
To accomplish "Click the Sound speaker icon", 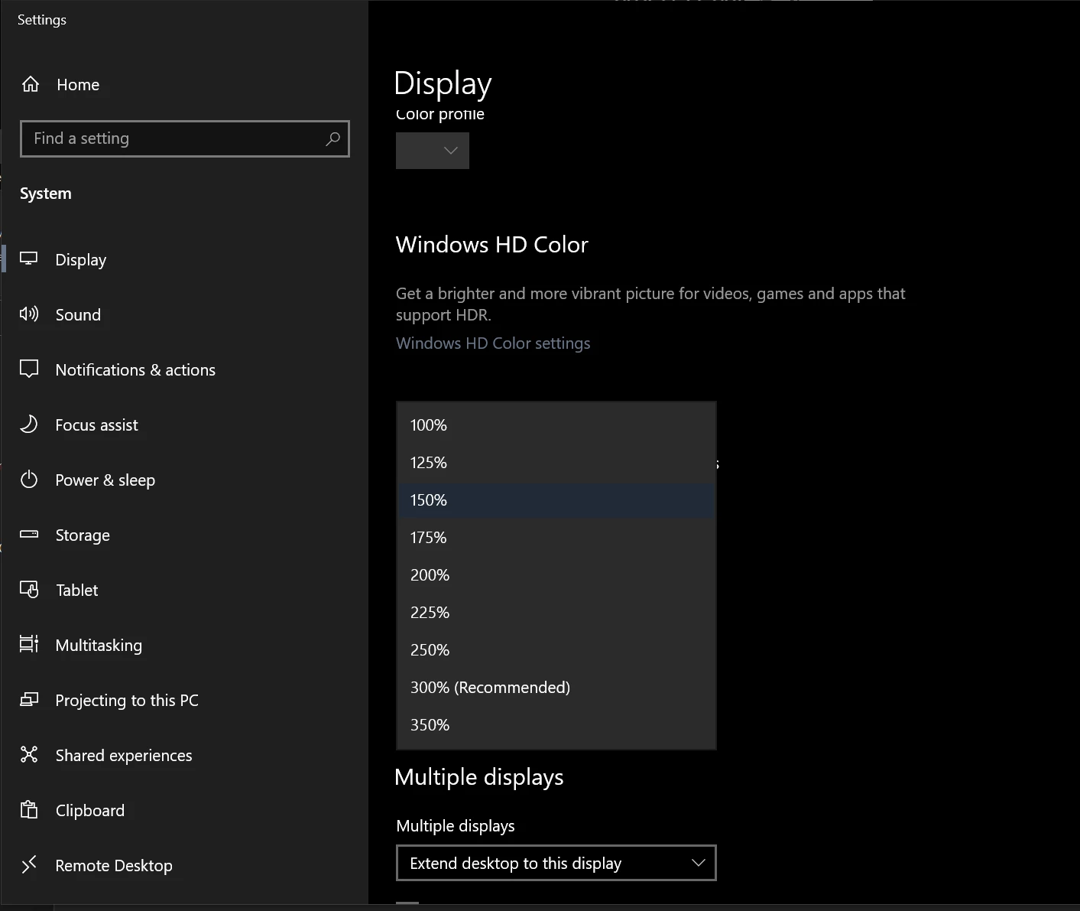I will (29, 314).
